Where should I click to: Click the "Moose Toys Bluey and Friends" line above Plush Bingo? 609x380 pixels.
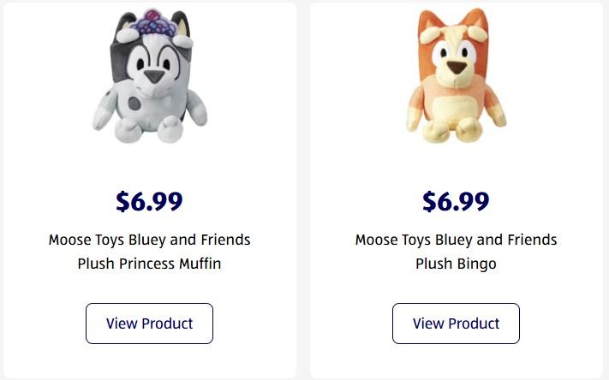456,240
